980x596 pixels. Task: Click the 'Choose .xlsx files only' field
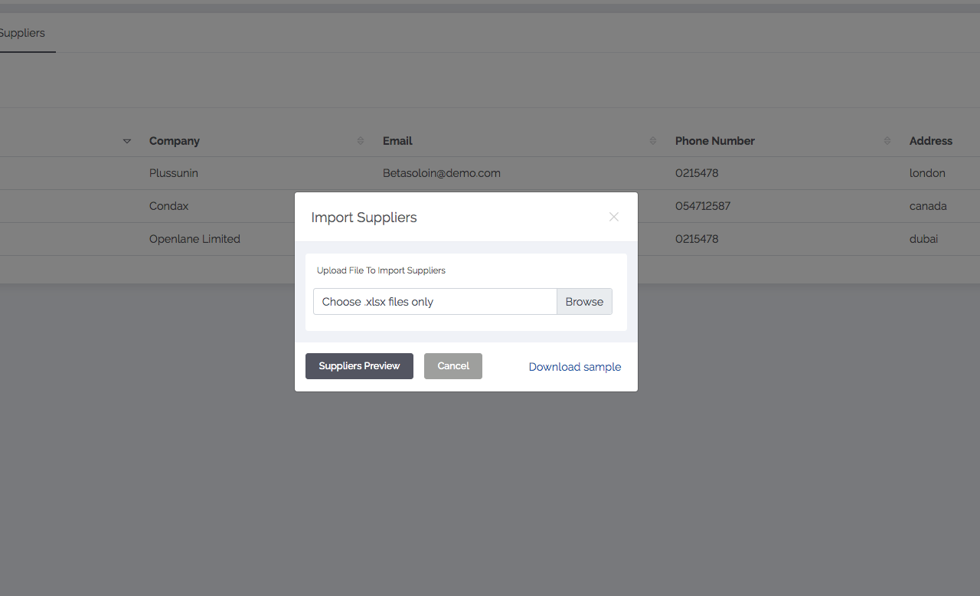434,302
